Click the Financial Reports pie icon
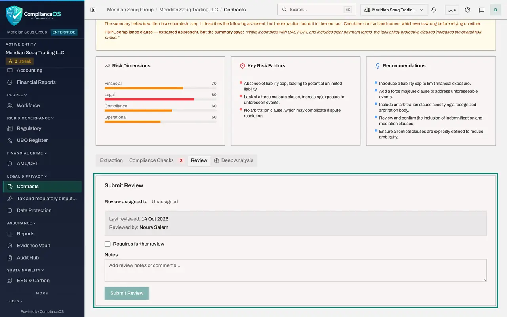This screenshot has height=317, width=507. (x=10, y=82)
